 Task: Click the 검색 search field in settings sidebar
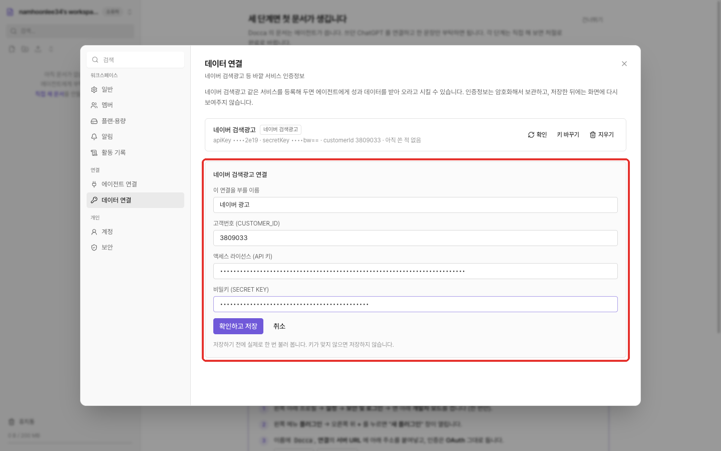click(x=135, y=60)
